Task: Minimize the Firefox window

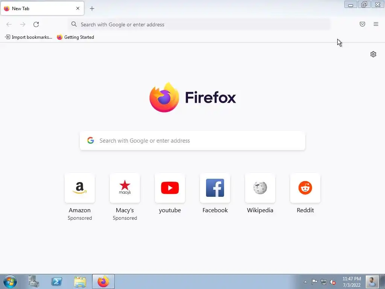Action: (351, 5)
